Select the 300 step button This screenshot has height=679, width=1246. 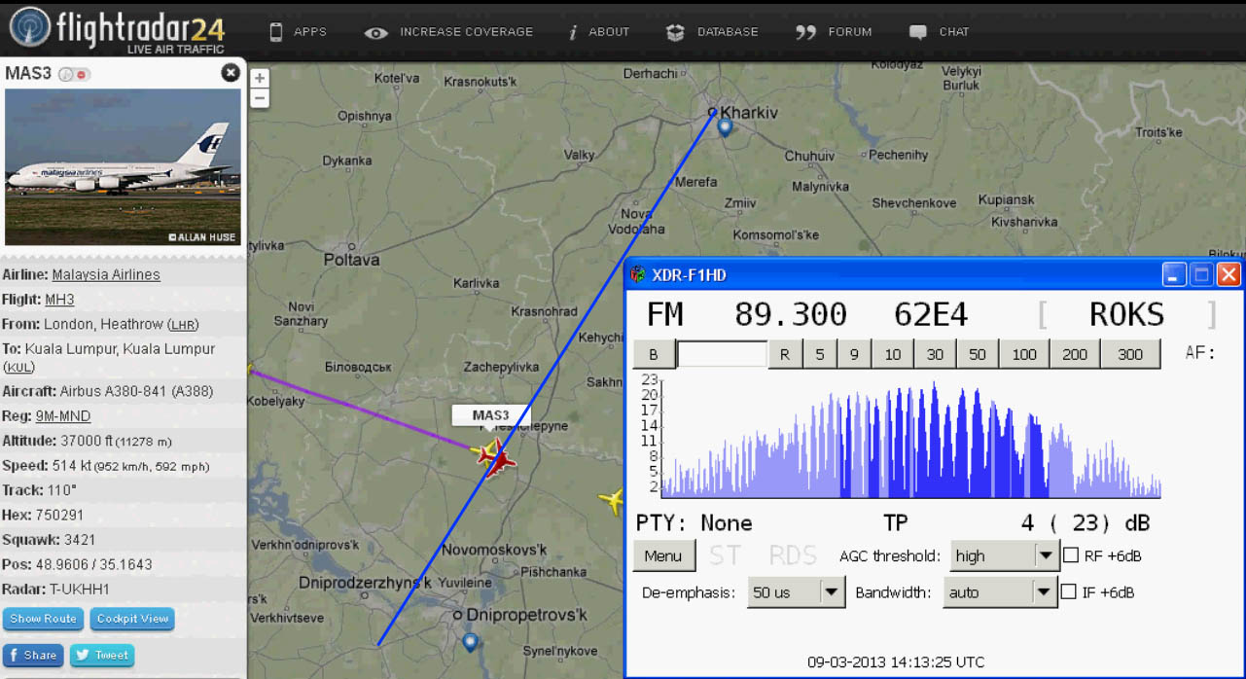click(1130, 355)
